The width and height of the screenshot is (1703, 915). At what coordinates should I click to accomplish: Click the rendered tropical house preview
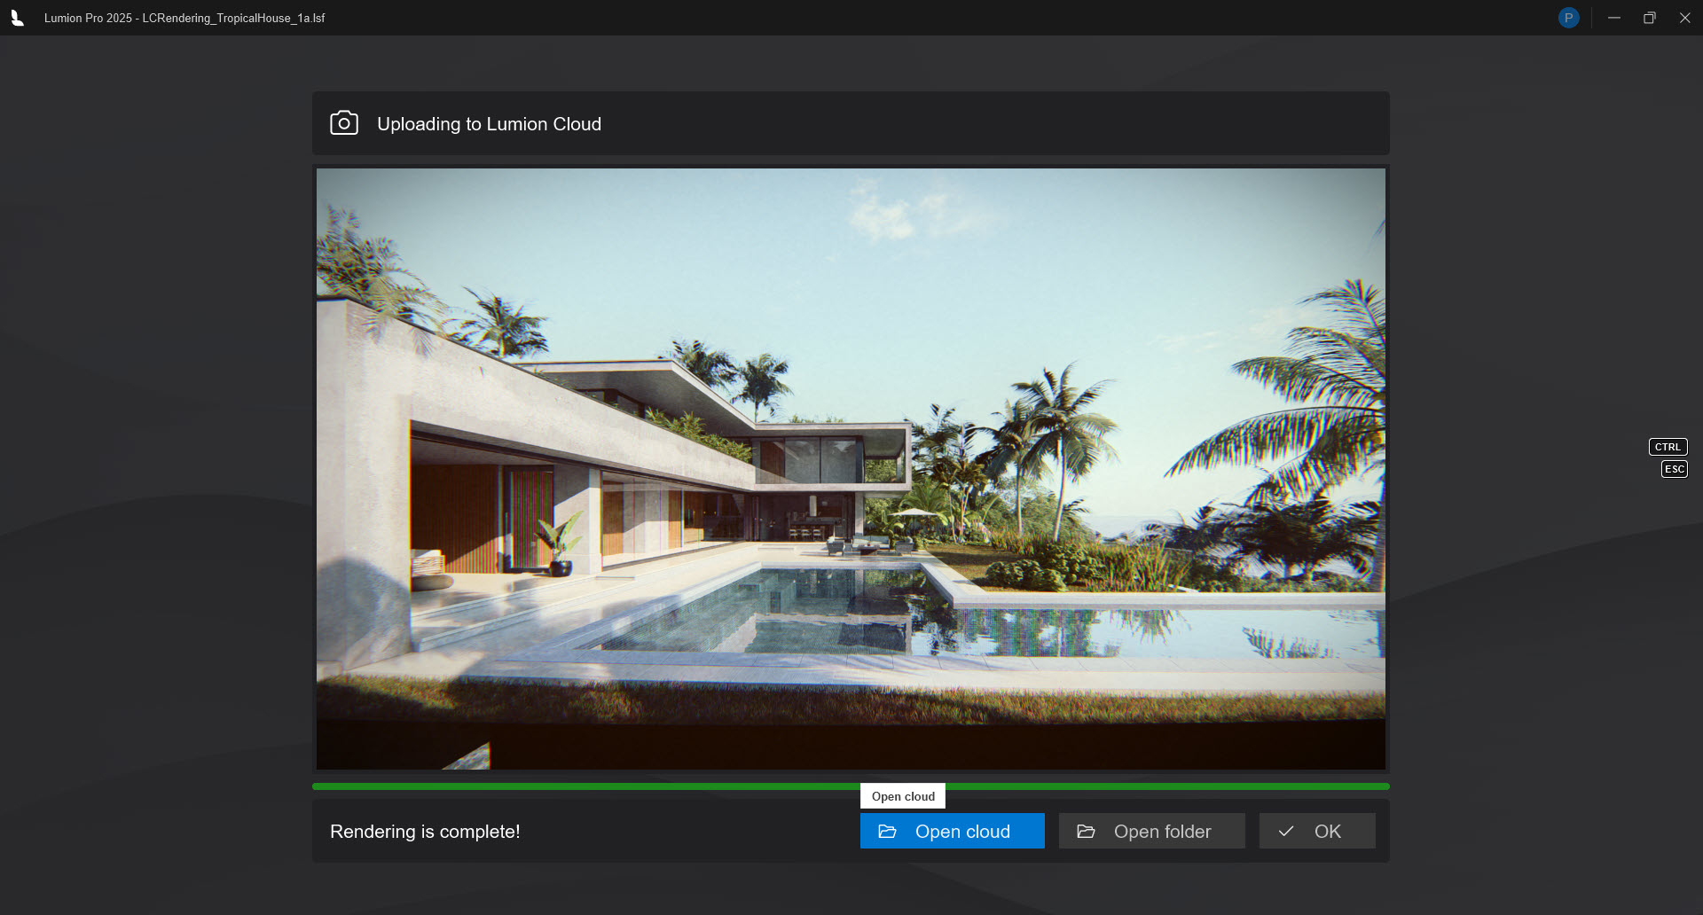pyautogui.click(x=851, y=469)
